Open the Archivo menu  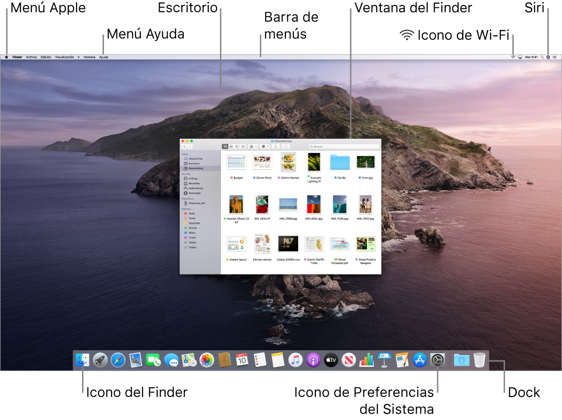31,57
